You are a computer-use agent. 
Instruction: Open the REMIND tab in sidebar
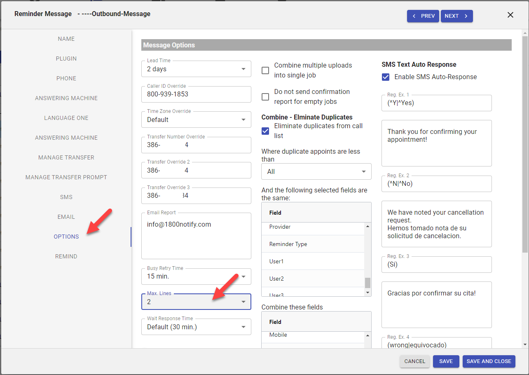pos(66,256)
